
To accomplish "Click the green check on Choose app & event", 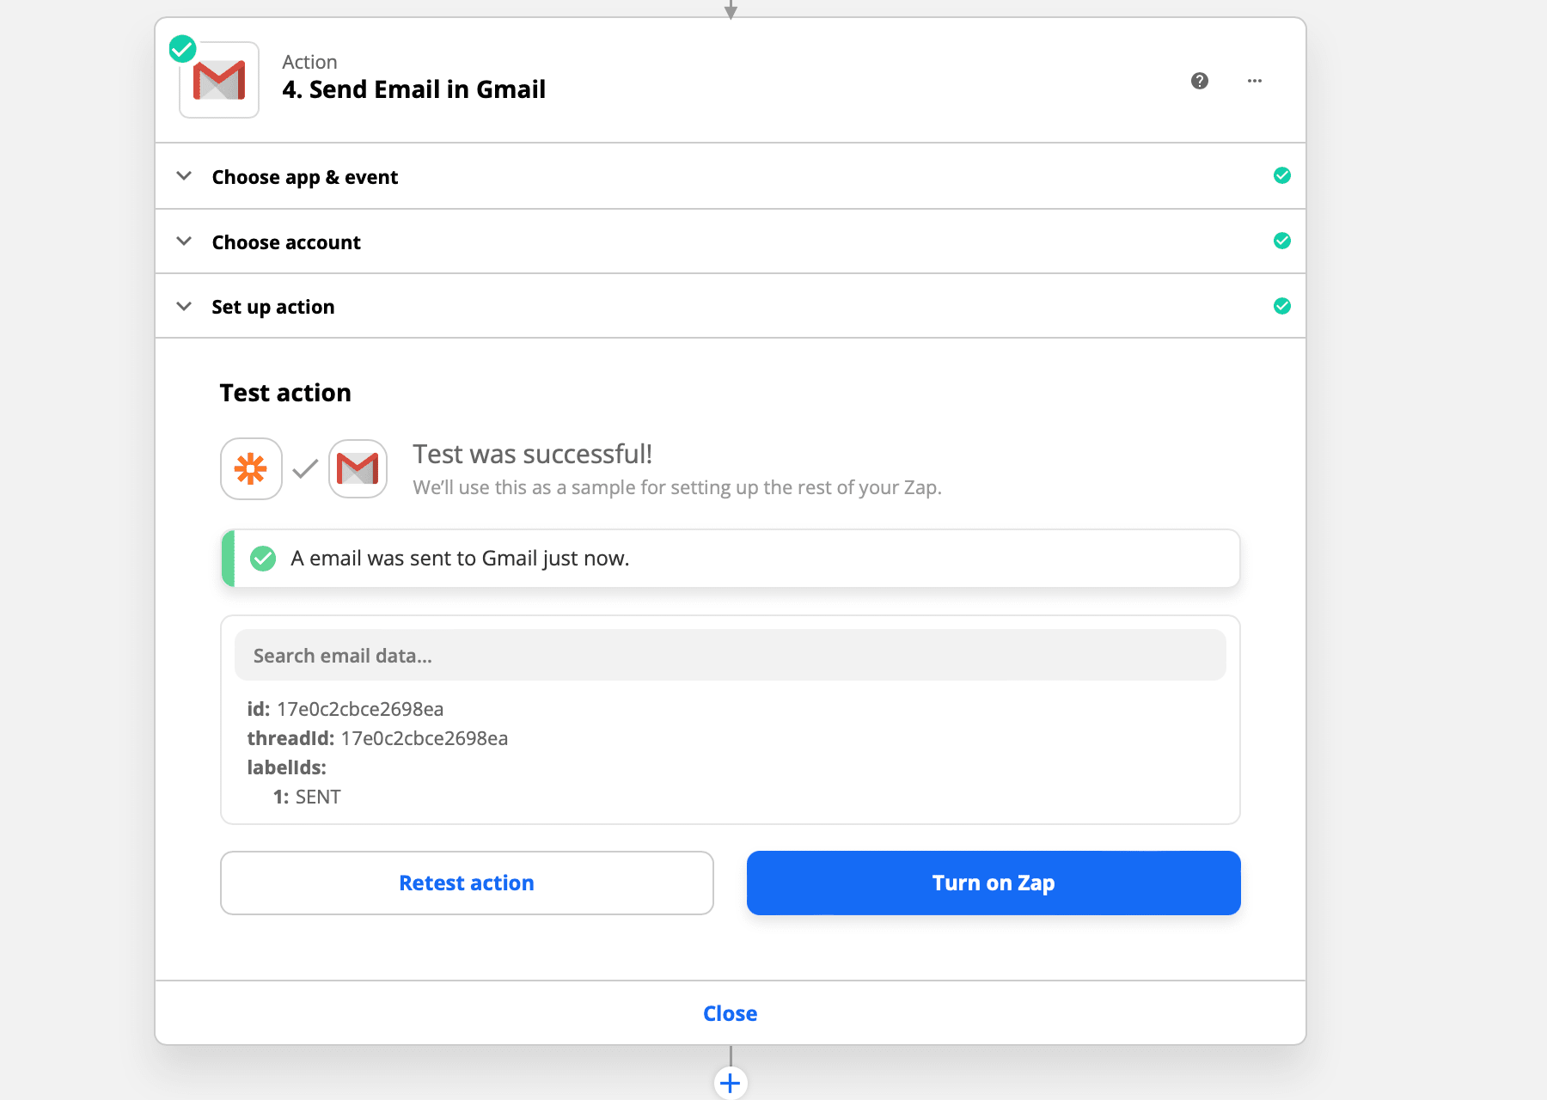I will 1282,175.
